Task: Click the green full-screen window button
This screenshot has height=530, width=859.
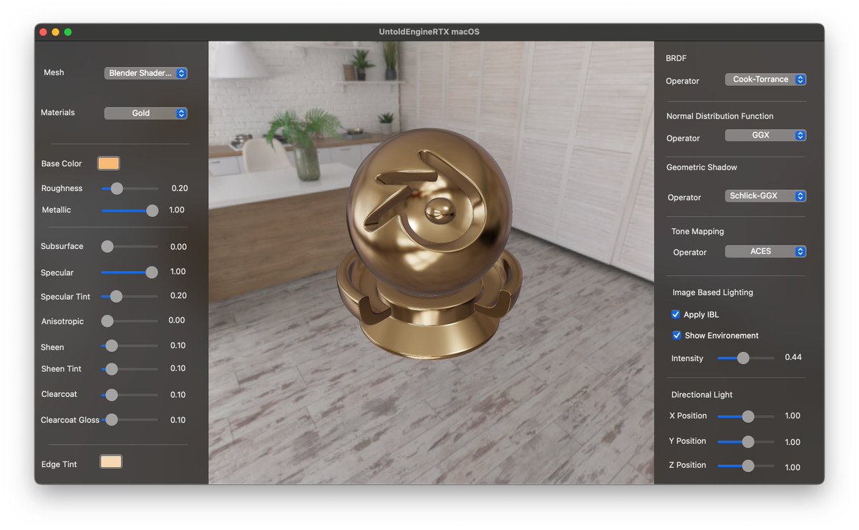Action: click(x=68, y=32)
